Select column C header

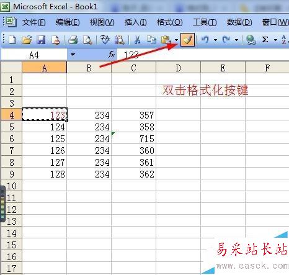133,68
